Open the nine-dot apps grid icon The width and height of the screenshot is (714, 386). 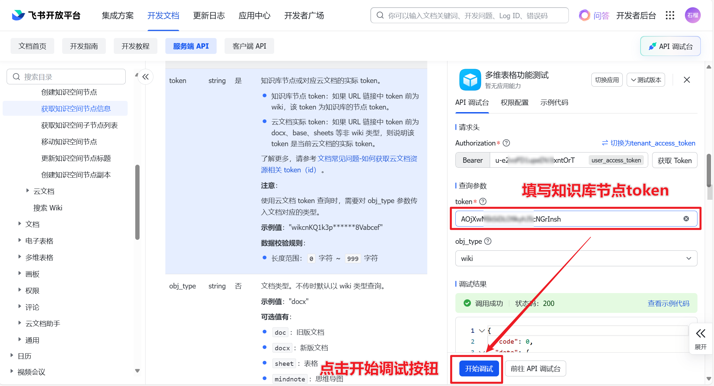[670, 15]
